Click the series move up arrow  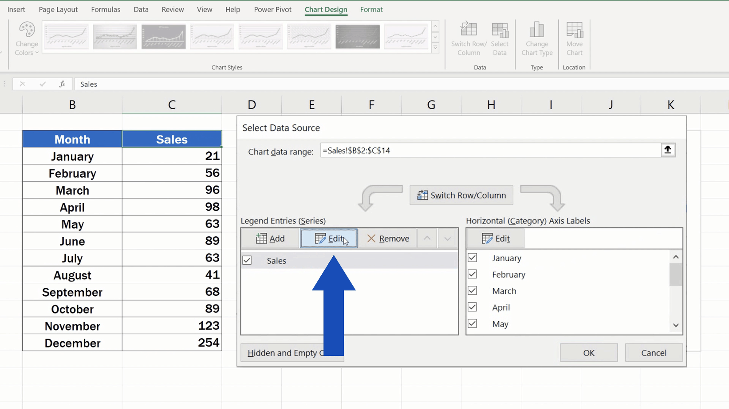pos(427,238)
